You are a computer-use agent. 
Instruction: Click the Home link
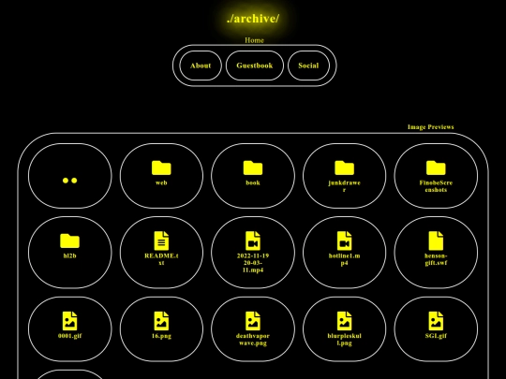[254, 40]
